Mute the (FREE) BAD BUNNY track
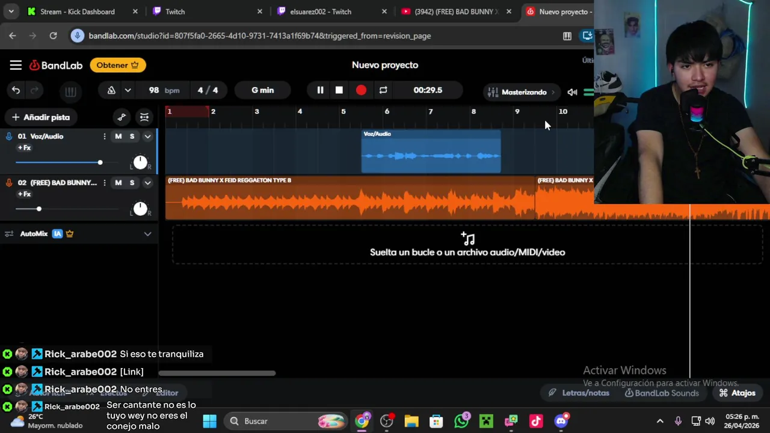This screenshot has width=770, height=433. pos(118,183)
